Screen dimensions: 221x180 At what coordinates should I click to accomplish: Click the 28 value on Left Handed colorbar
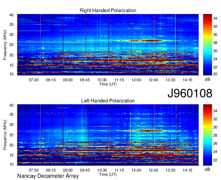pos(215,135)
